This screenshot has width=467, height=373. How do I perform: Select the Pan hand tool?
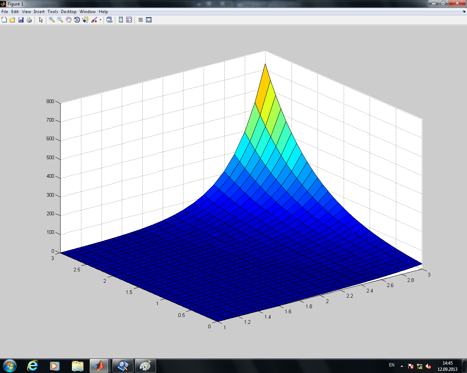(x=69, y=20)
